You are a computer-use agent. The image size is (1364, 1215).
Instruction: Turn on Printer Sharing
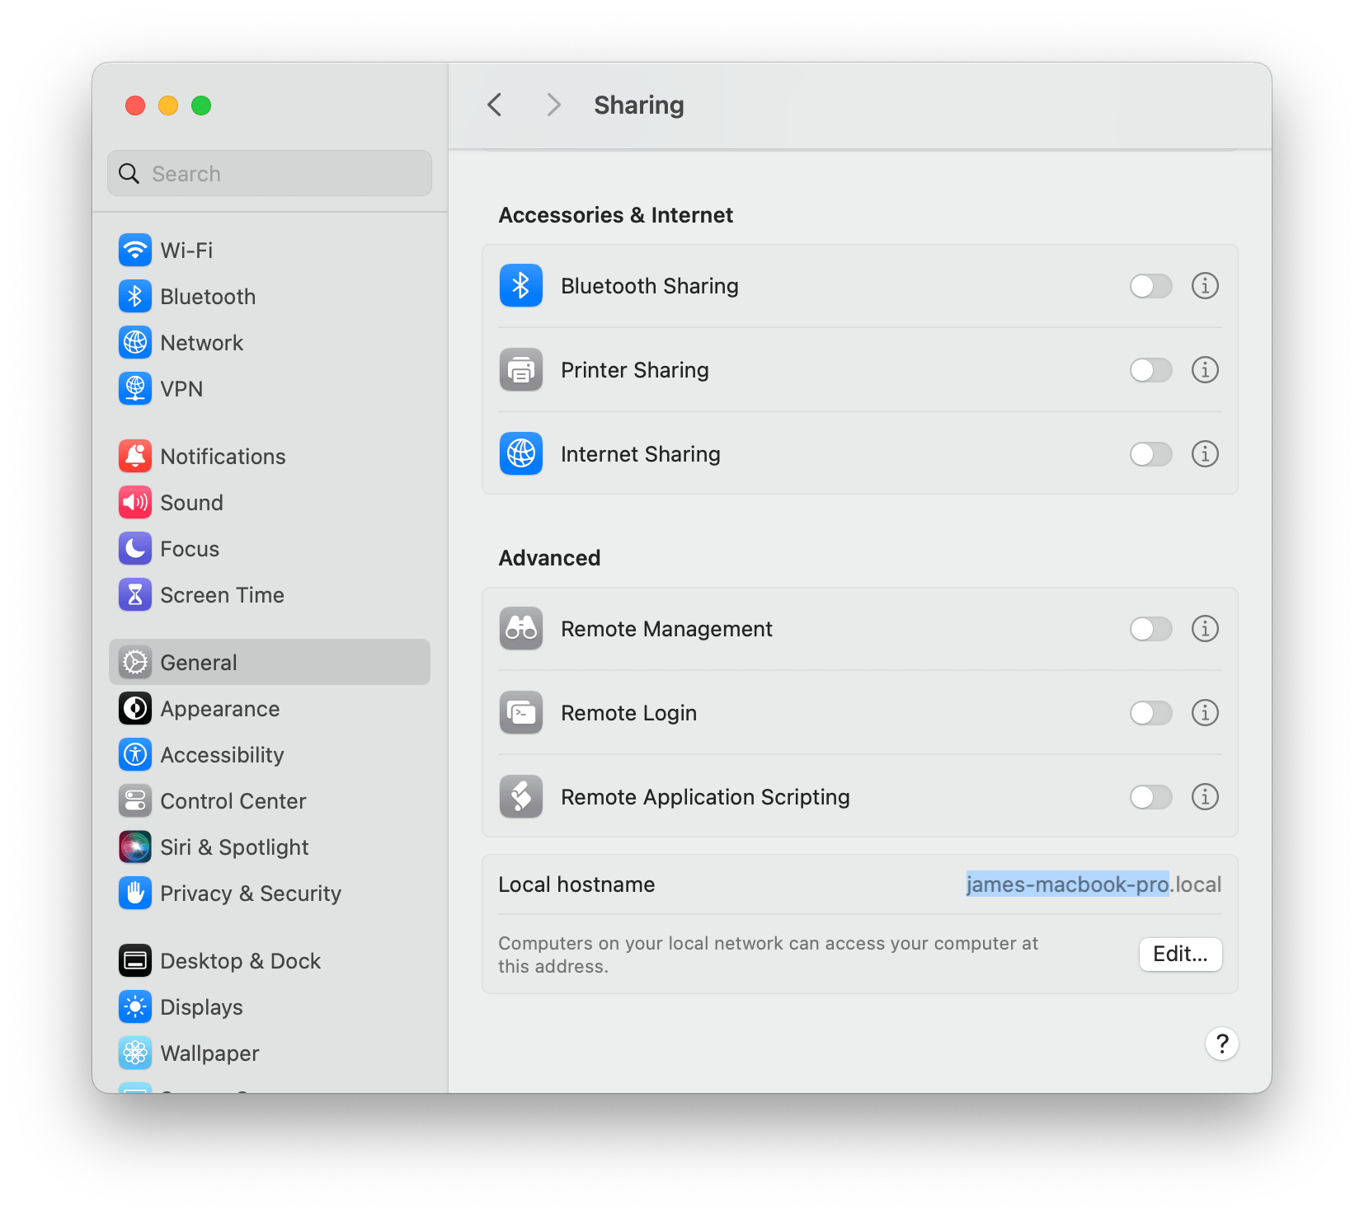1150,370
